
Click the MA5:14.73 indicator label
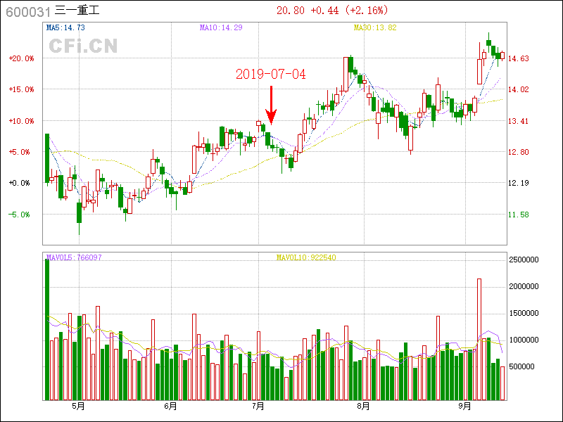[65, 27]
